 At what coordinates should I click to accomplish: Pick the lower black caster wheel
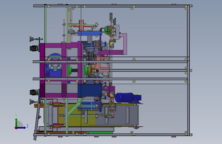tap(34, 92)
